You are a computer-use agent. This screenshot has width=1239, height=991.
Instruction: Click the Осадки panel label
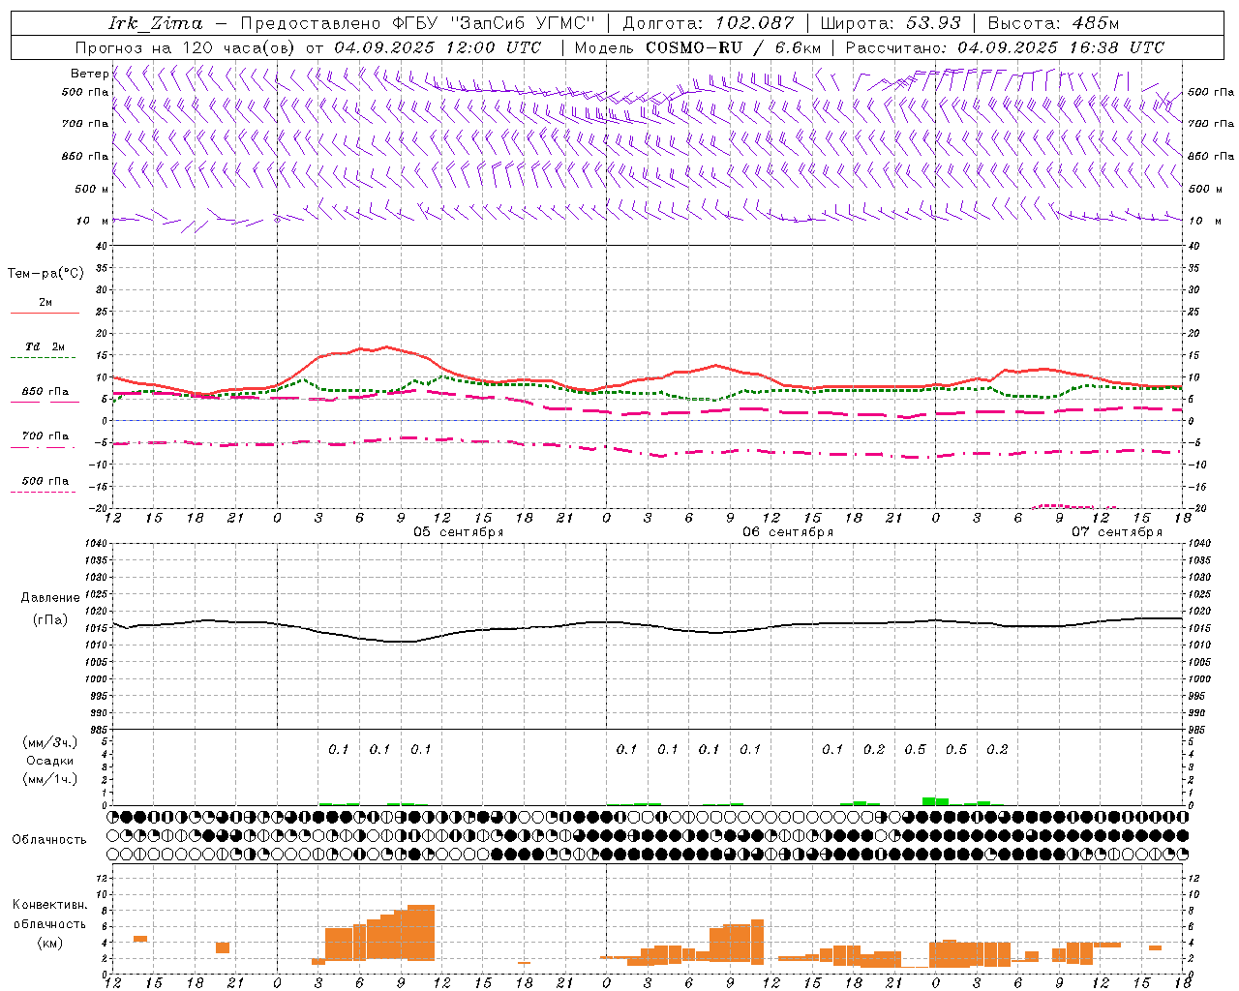point(50,761)
